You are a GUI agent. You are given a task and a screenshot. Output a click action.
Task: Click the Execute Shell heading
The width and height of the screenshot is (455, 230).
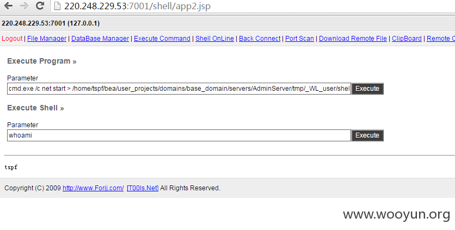pos(35,108)
